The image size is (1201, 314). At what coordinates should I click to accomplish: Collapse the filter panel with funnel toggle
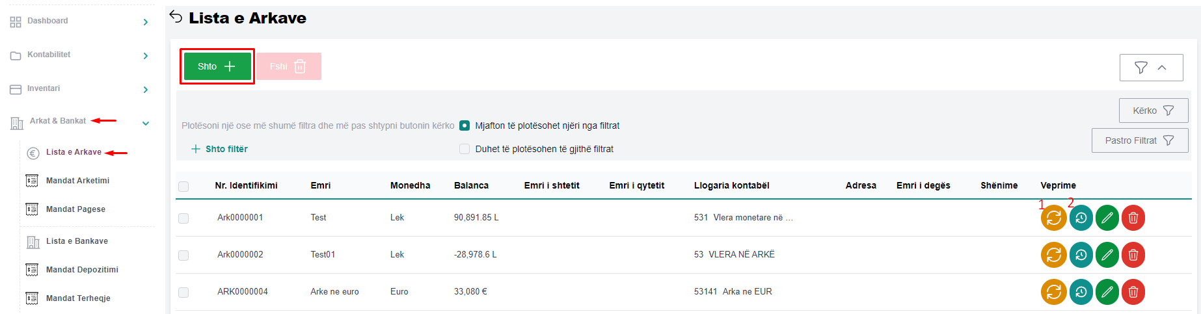[1151, 68]
